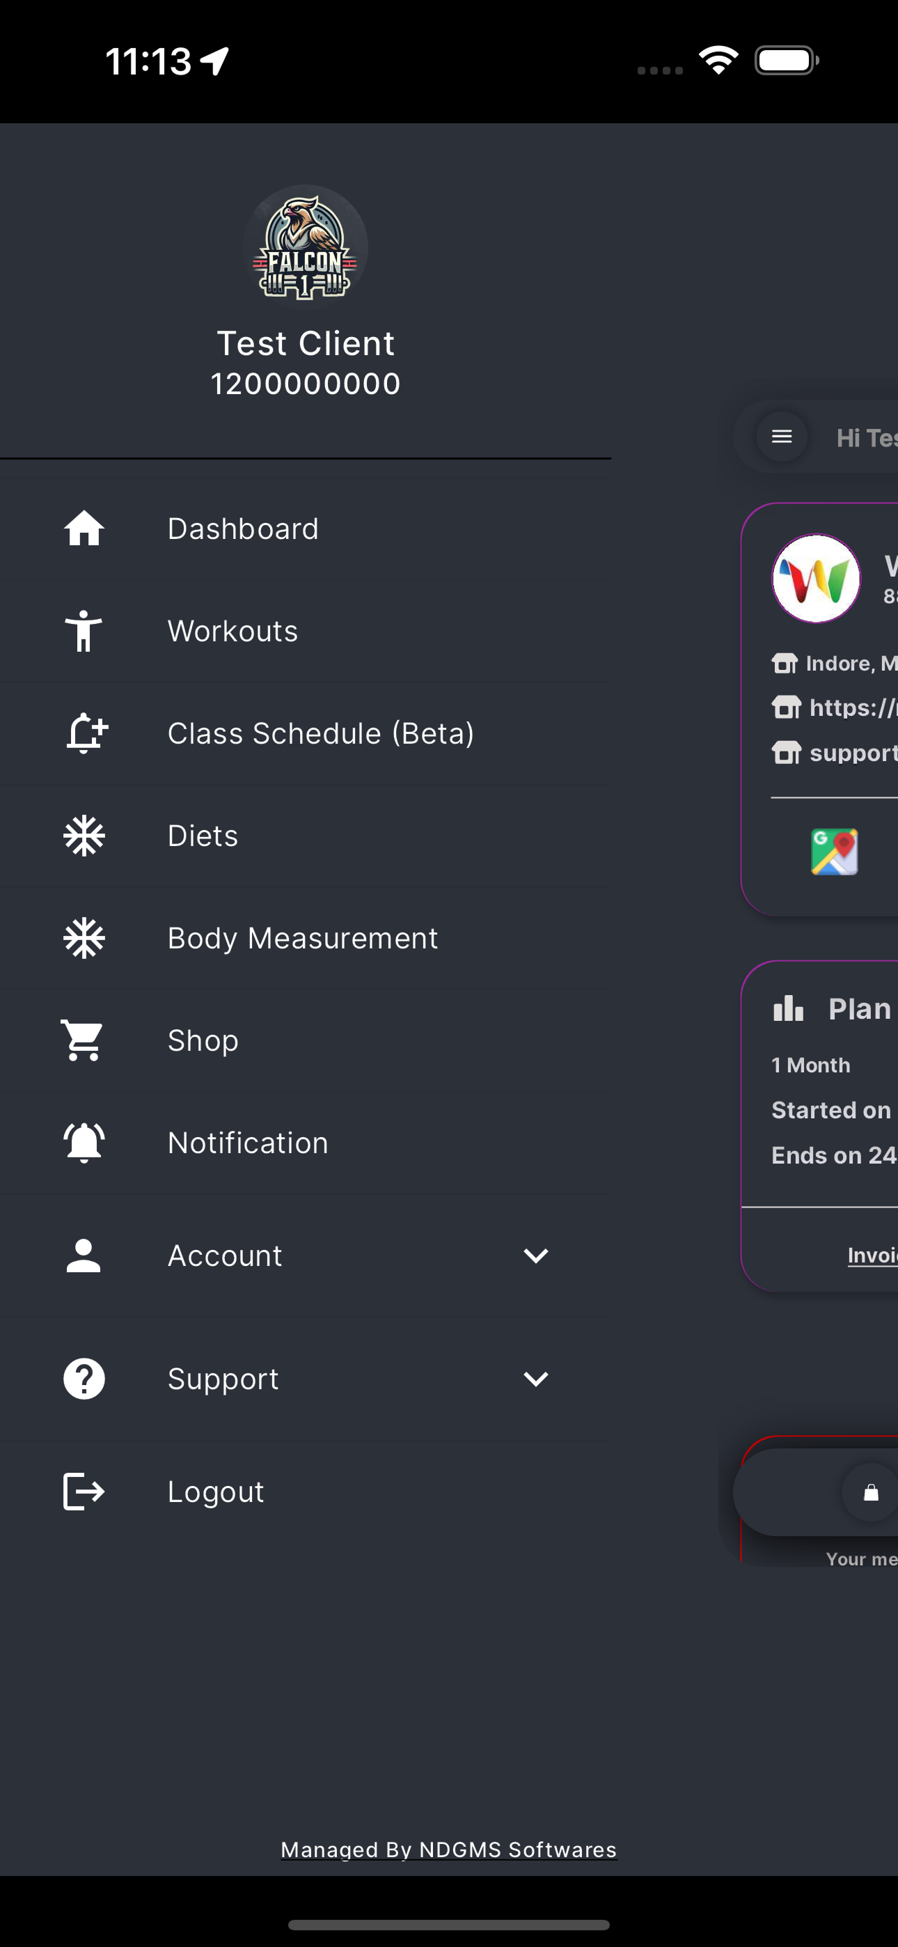The height and width of the screenshot is (1947, 898).
Task: Open the Notification bell icon
Action: tap(84, 1142)
